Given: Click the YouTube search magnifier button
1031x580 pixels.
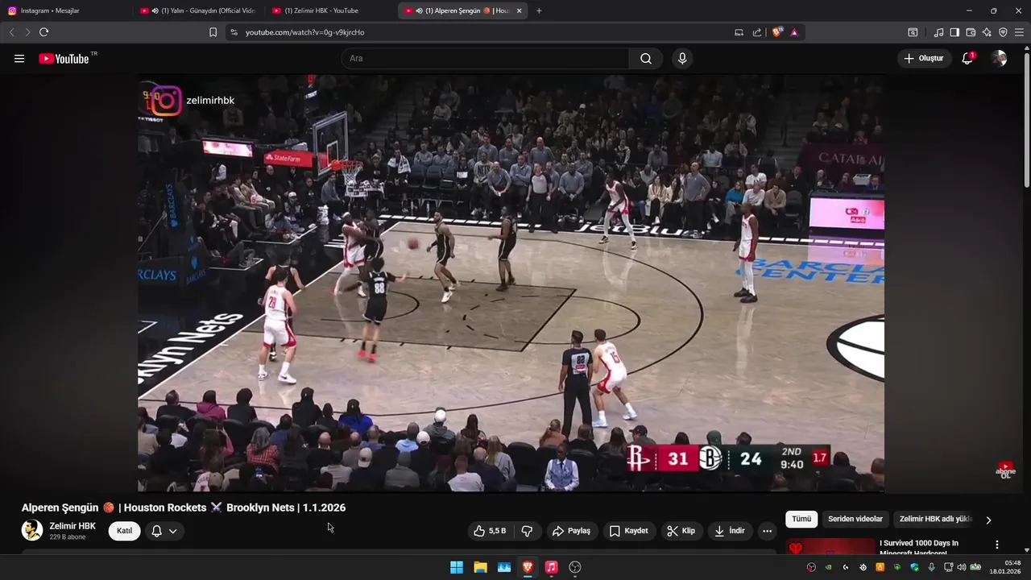Looking at the screenshot, I should [x=646, y=59].
